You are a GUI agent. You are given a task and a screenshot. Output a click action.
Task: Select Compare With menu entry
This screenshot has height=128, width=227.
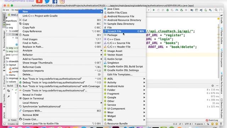61,111
